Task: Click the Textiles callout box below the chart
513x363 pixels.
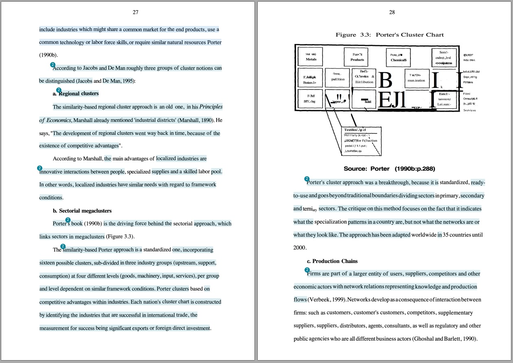Action: tap(362, 141)
